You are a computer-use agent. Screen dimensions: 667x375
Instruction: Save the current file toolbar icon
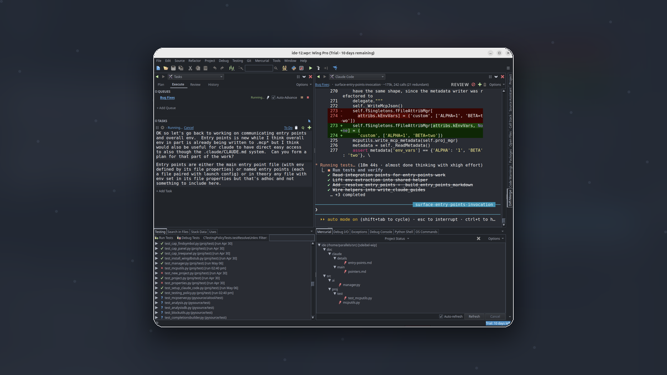(173, 68)
